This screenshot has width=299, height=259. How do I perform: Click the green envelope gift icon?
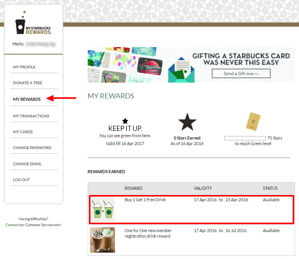pos(181,70)
